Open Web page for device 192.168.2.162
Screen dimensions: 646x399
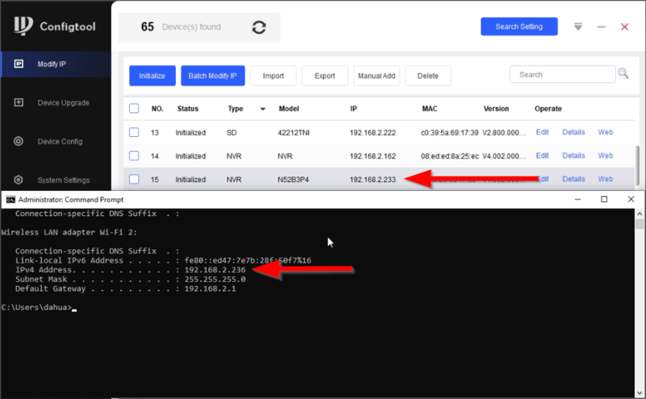pyautogui.click(x=605, y=156)
